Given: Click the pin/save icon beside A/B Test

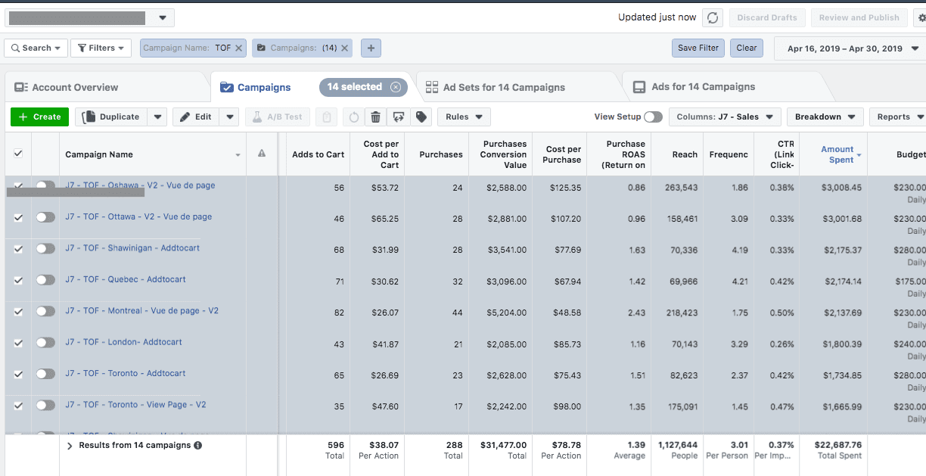Looking at the screenshot, I should [x=328, y=117].
